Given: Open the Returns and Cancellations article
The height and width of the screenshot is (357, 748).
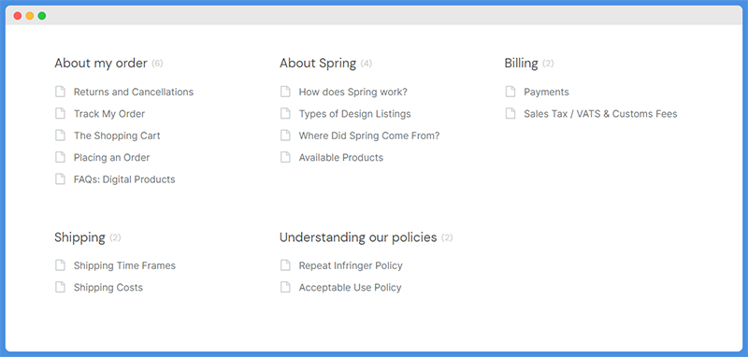Looking at the screenshot, I should point(134,92).
